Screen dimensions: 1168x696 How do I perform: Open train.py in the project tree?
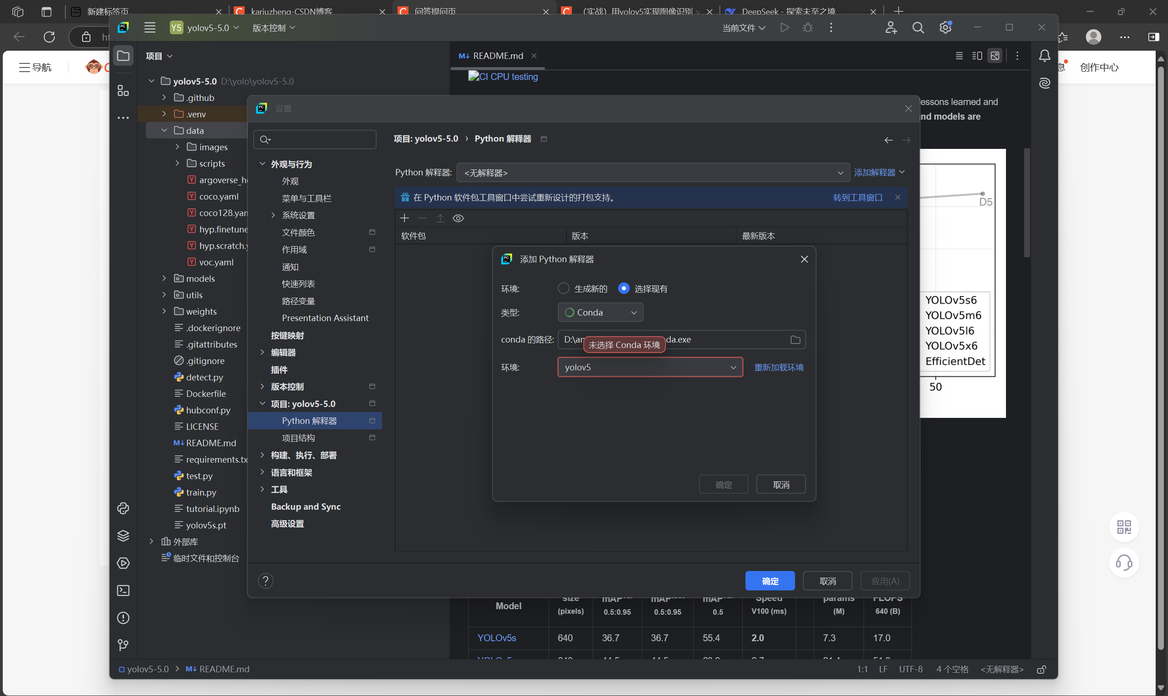coord(201,492)
